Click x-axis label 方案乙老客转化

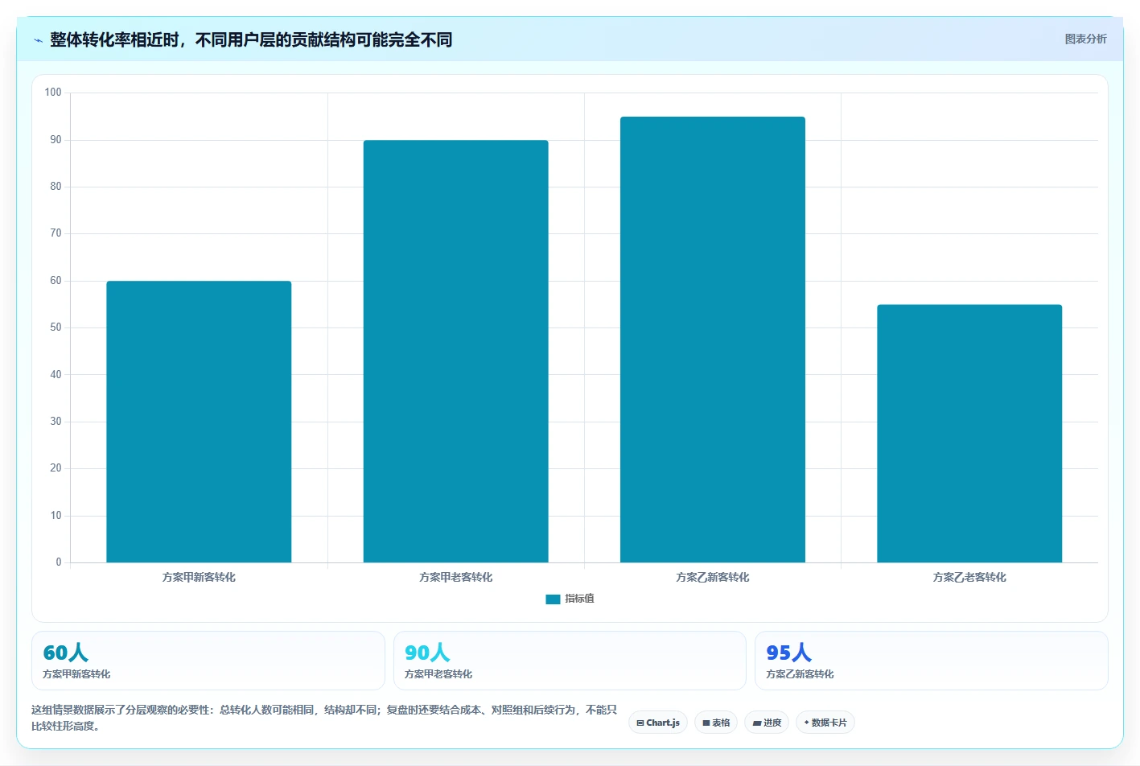(969, 577)
